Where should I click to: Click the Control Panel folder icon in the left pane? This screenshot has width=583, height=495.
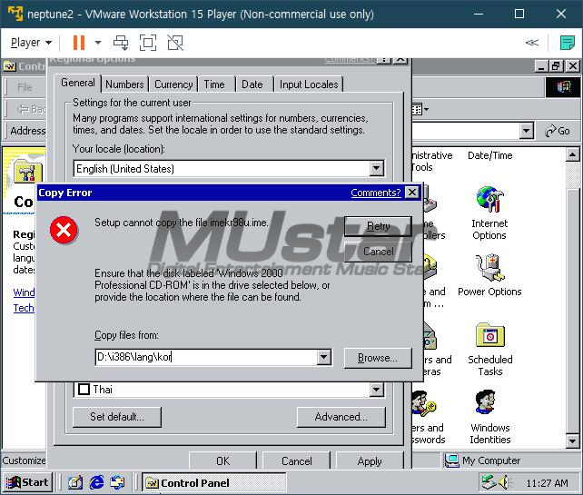coord(27,172)
